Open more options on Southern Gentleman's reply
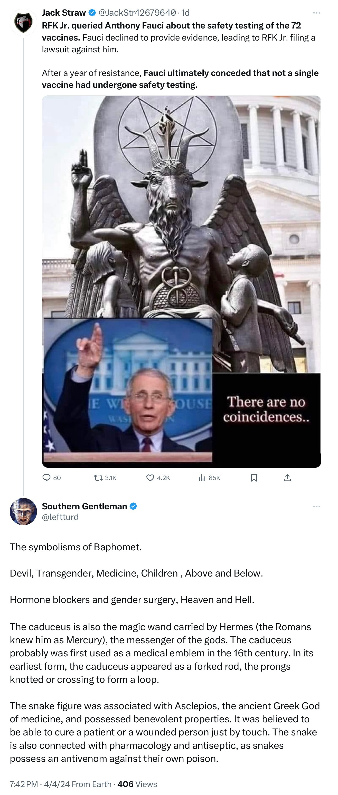The image size is (338, 795). pos(316,506)
